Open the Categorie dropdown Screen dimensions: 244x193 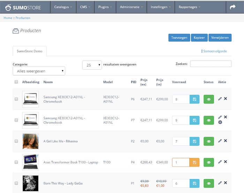pos(39,71)
